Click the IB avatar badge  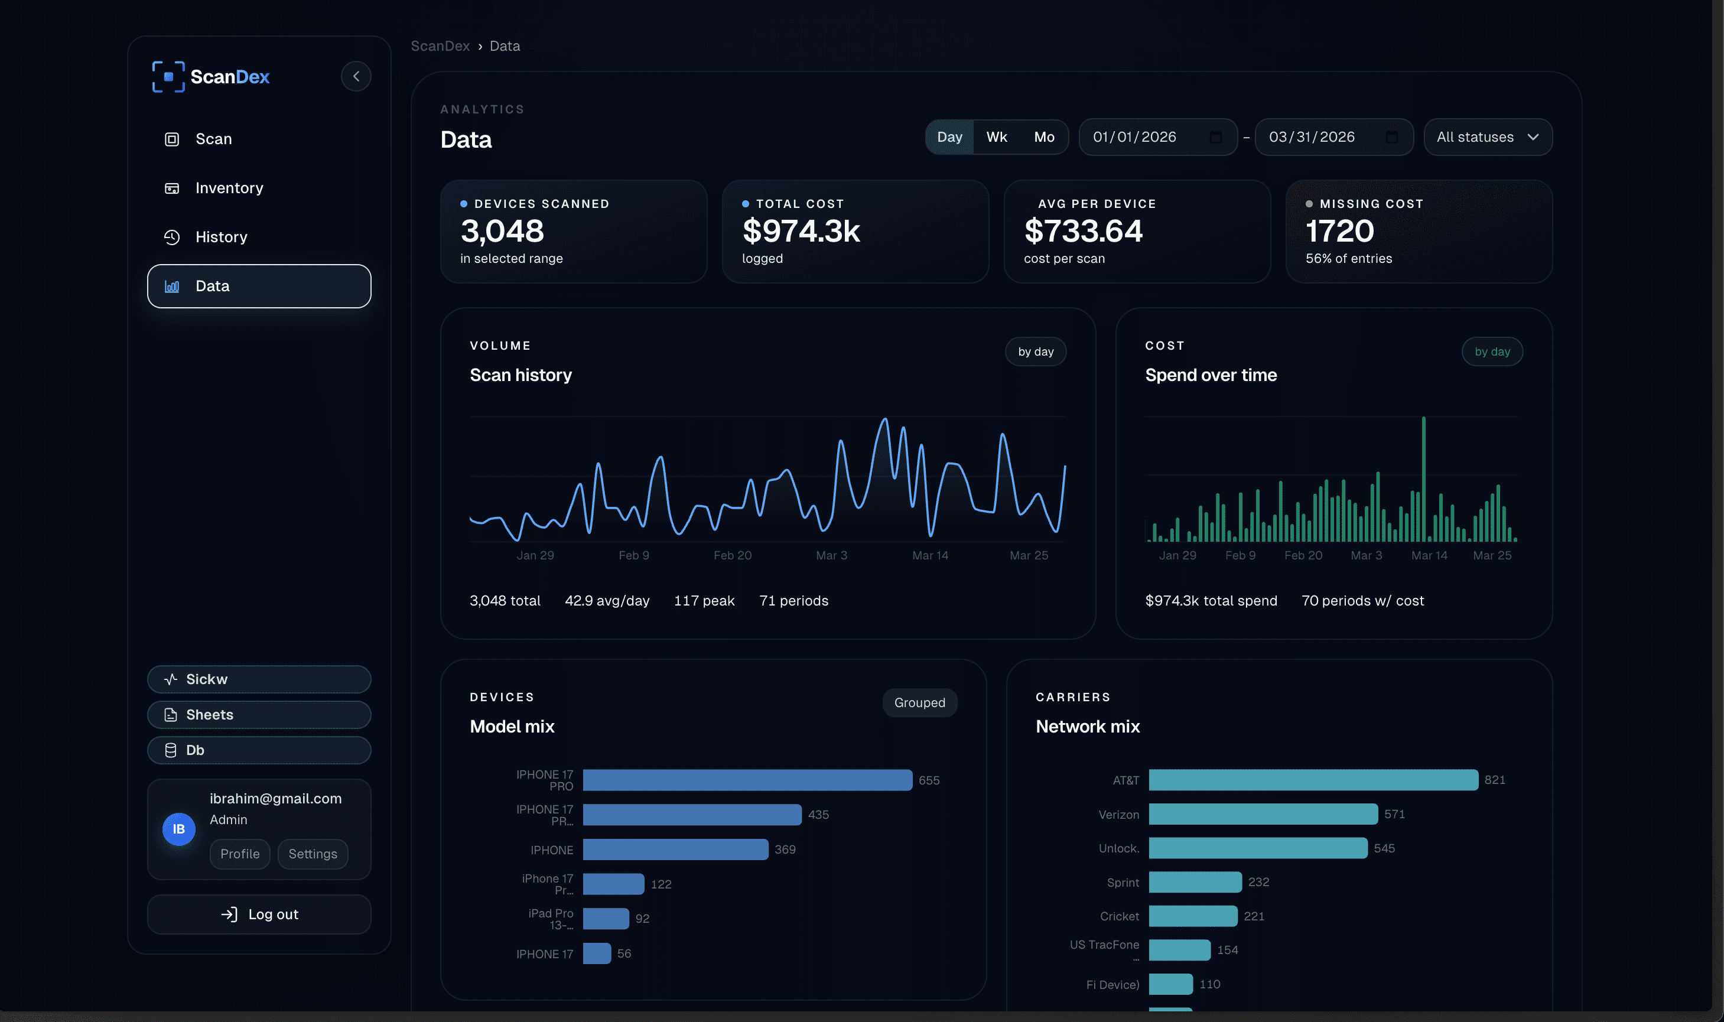tap(178, 829)
